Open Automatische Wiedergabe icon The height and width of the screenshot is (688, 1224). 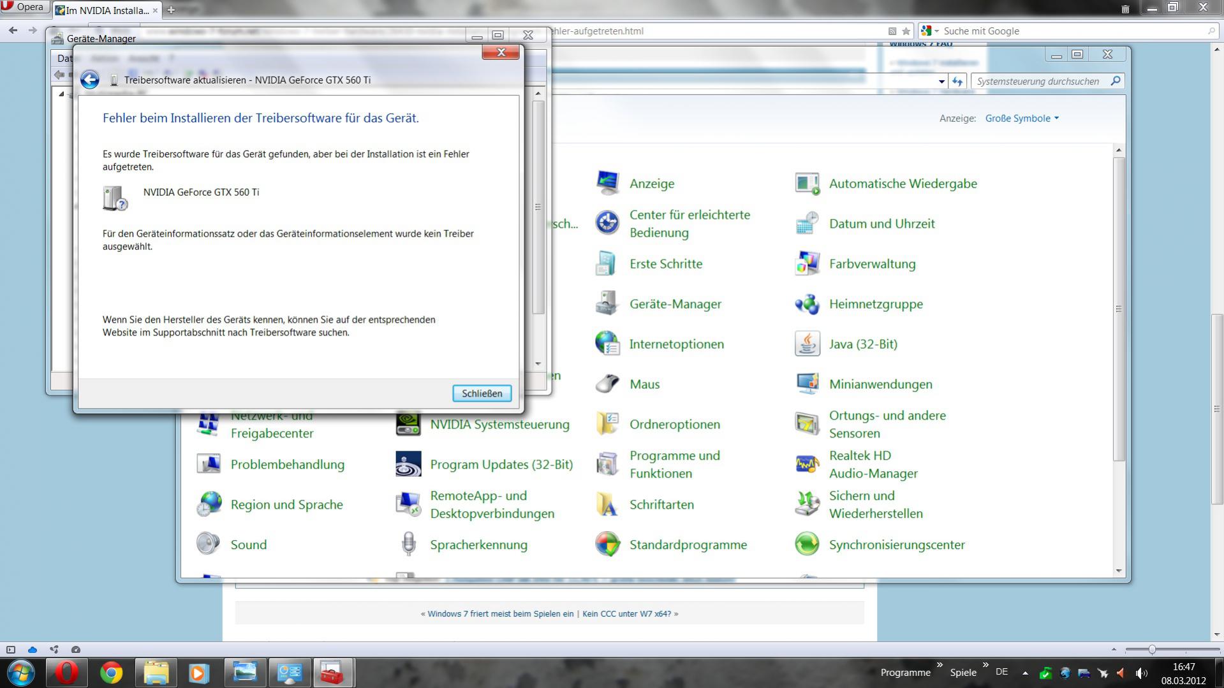807,184
